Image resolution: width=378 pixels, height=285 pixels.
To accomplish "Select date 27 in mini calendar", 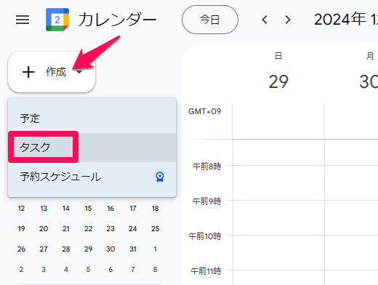I will click(44, 249).
